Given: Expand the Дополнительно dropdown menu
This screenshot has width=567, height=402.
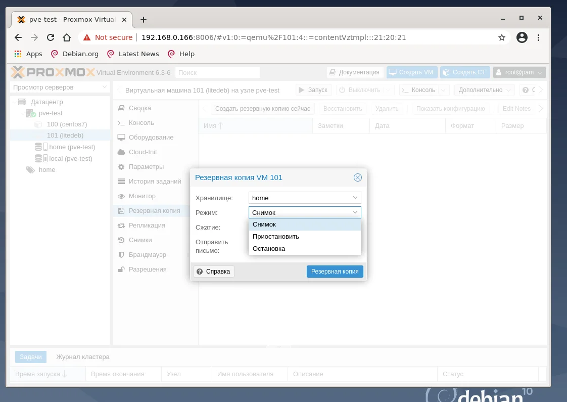Looking at the screenshot, I should (x=480, y=90).
